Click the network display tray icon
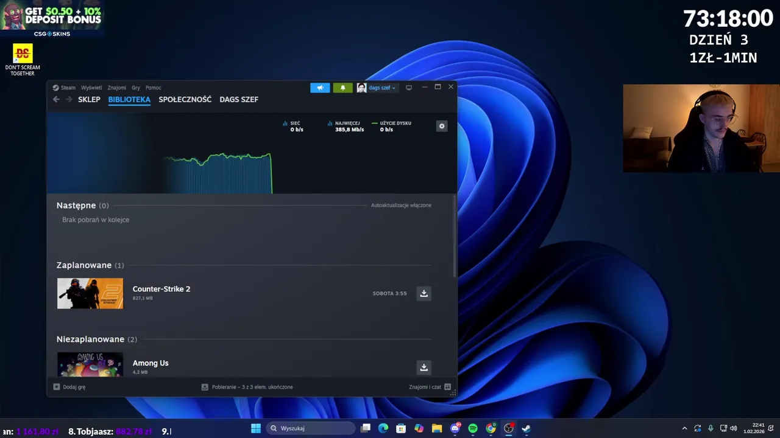Viewport: 780px width, 438px height. click(x=723, y=428)
